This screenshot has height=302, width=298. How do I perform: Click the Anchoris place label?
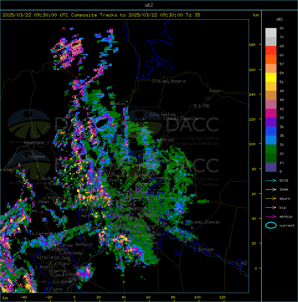pyautogui.click(x=84, y=244)
